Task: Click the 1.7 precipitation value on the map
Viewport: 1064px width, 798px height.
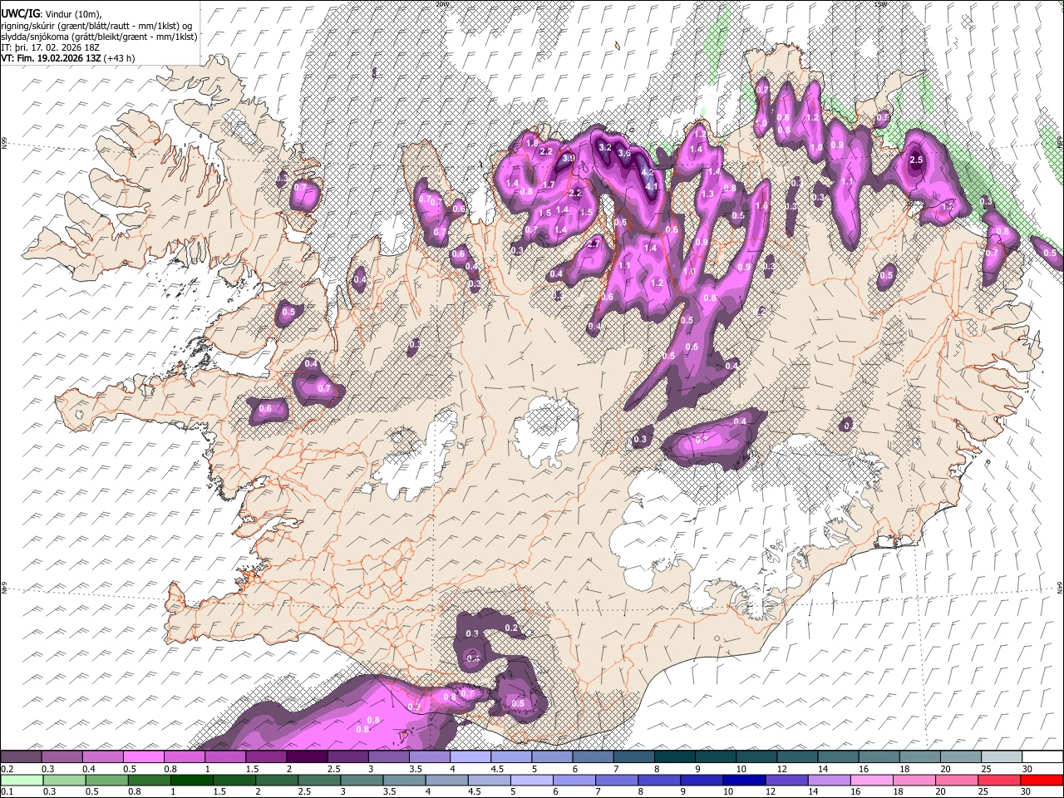Action: pos(549,185)
